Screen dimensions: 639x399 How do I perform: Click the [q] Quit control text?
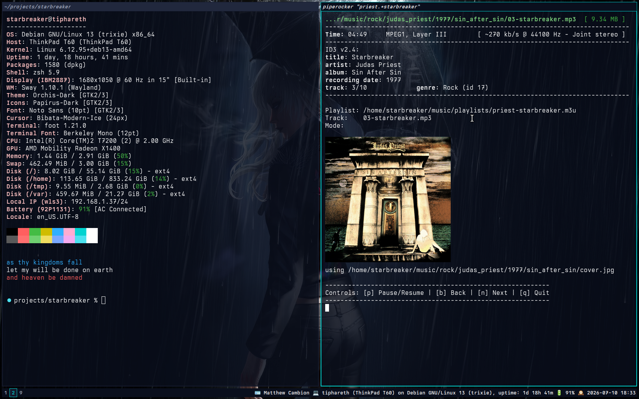[534, 293]
